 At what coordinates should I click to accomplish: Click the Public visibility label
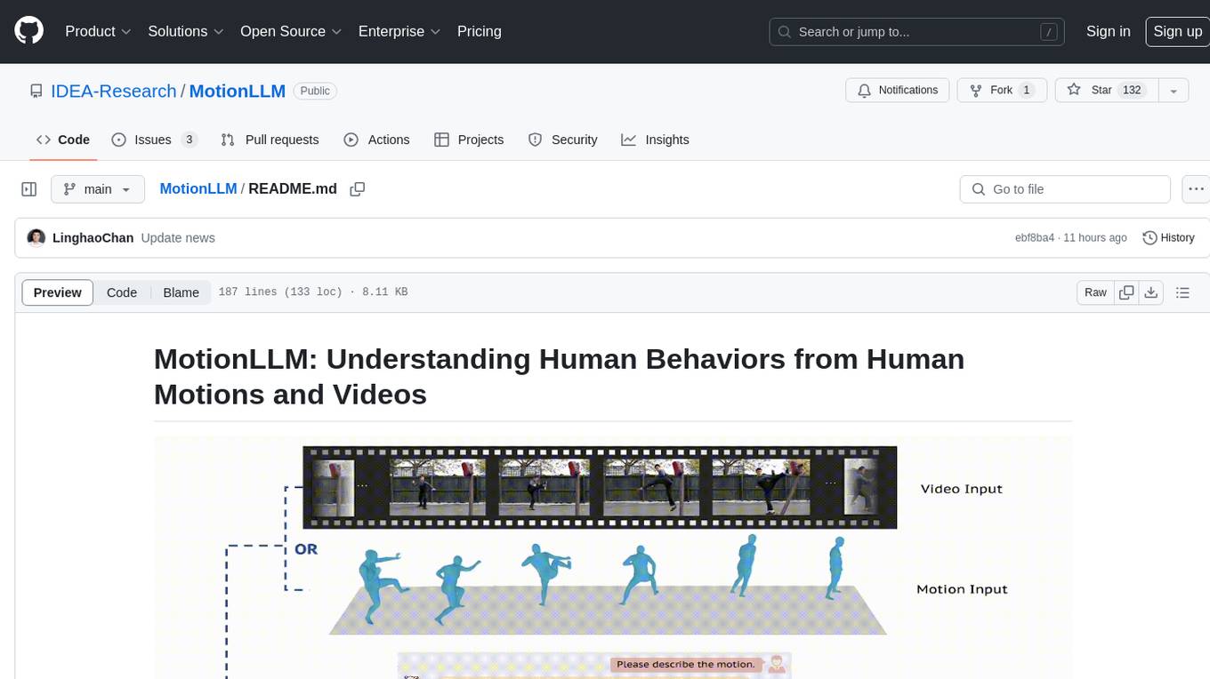point(315,91)
